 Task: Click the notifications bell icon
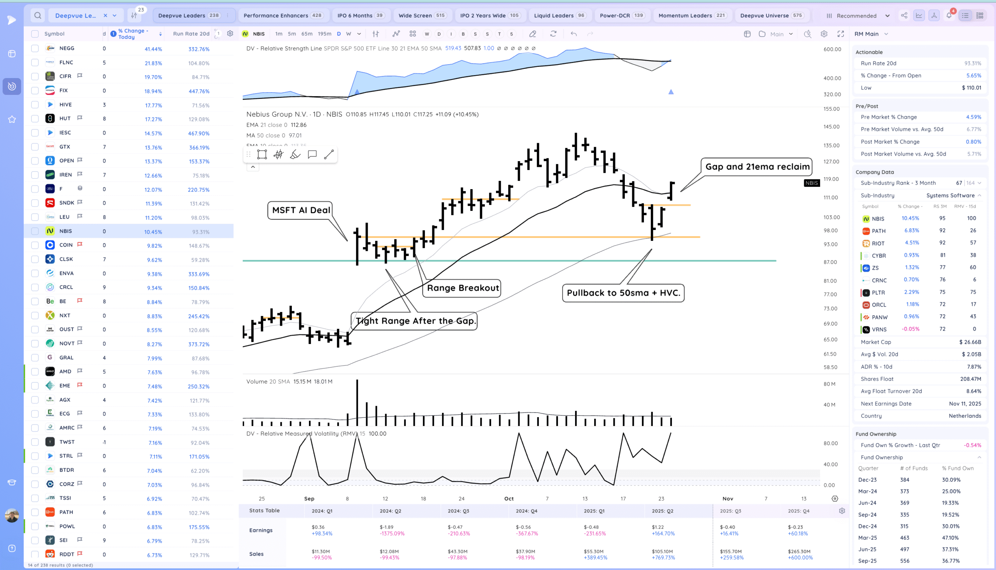point(949,16)
